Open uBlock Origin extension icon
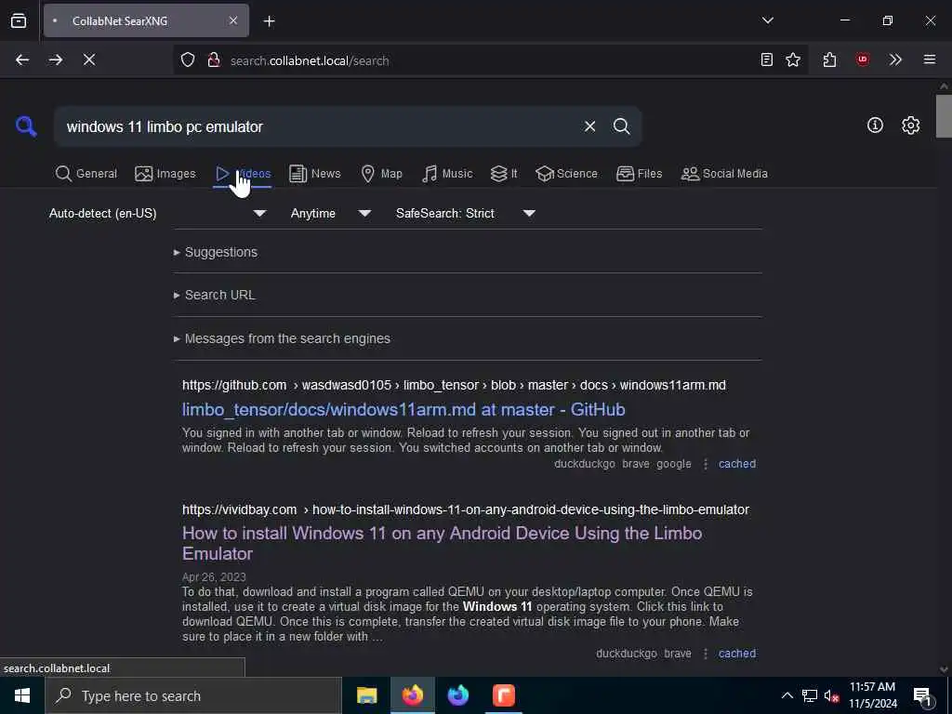This screenshot has height=714, width=952. point(862,59)
